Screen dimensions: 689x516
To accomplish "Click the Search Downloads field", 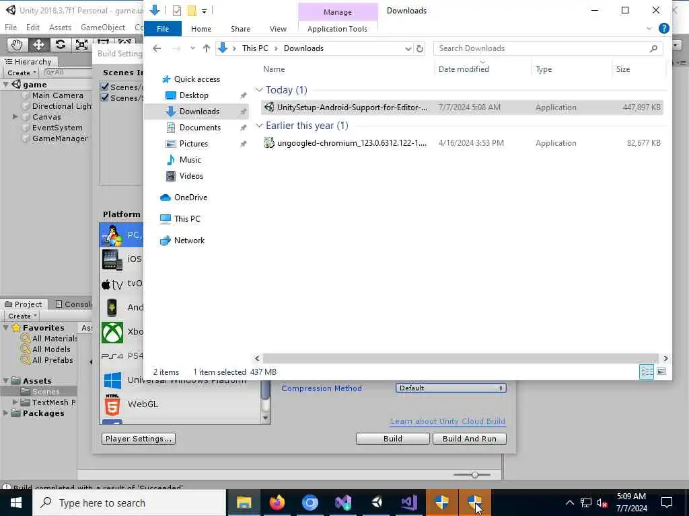I will coord(548,48).
